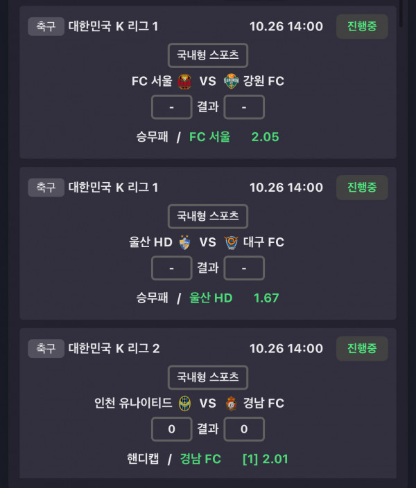Screen dimensions: 416x488
Task: Click the FC 서울 team crest icon
Action: [184, 82]
